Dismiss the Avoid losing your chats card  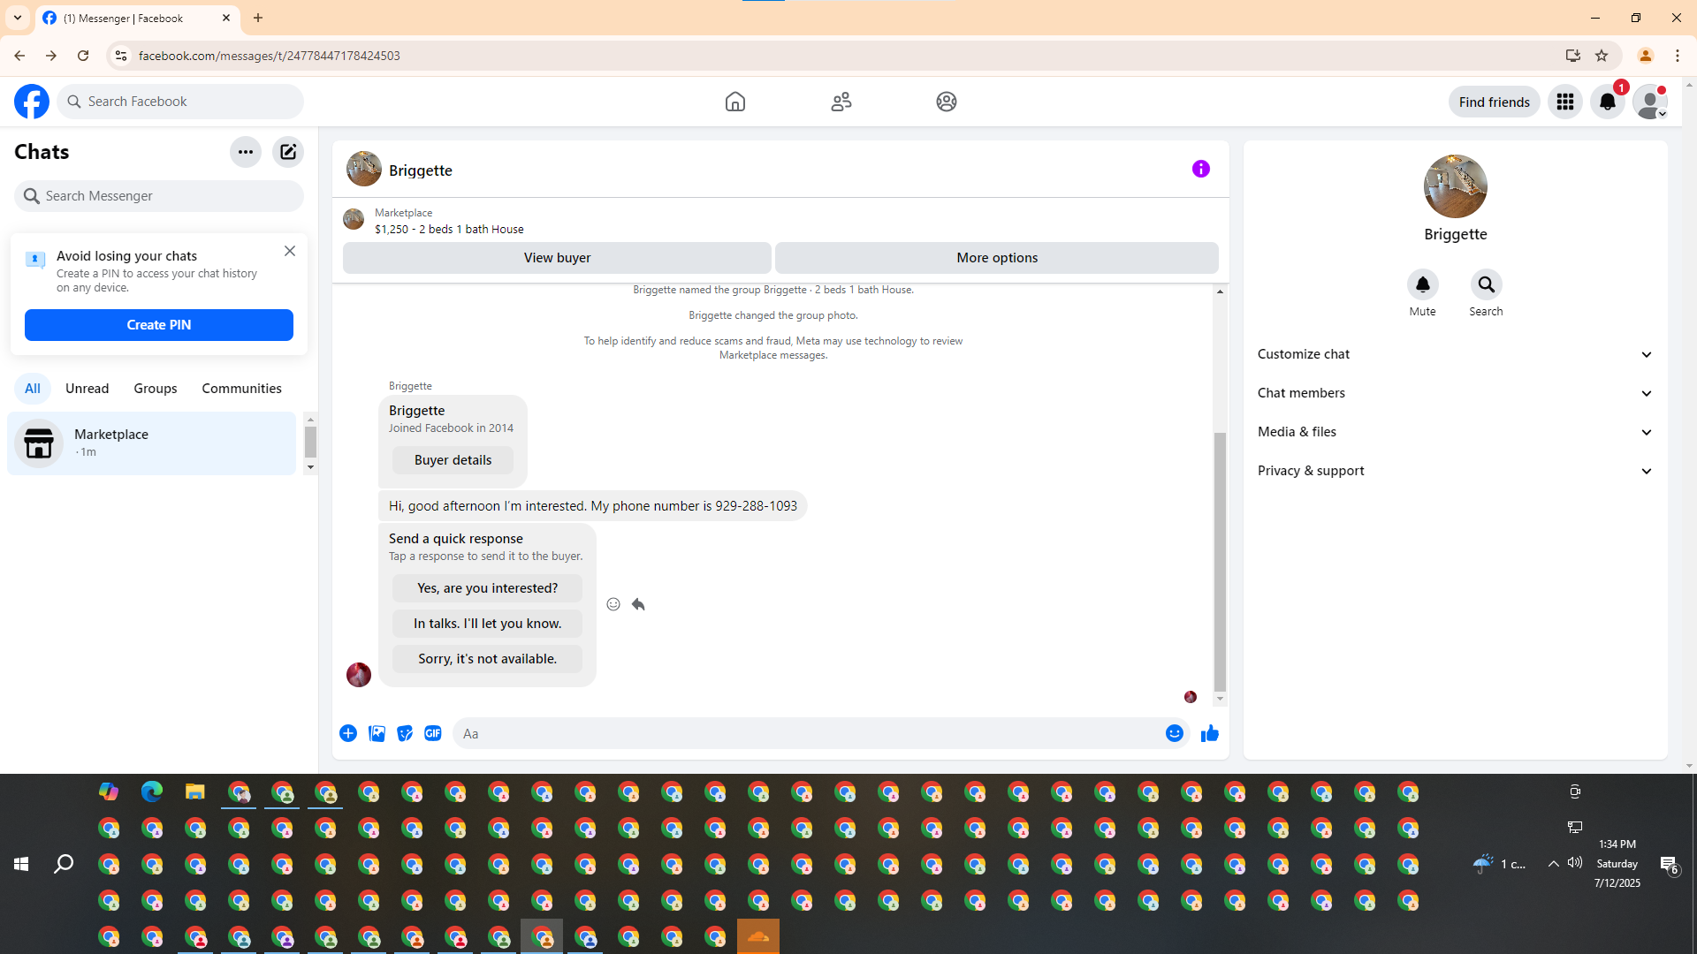coord(290,251)
